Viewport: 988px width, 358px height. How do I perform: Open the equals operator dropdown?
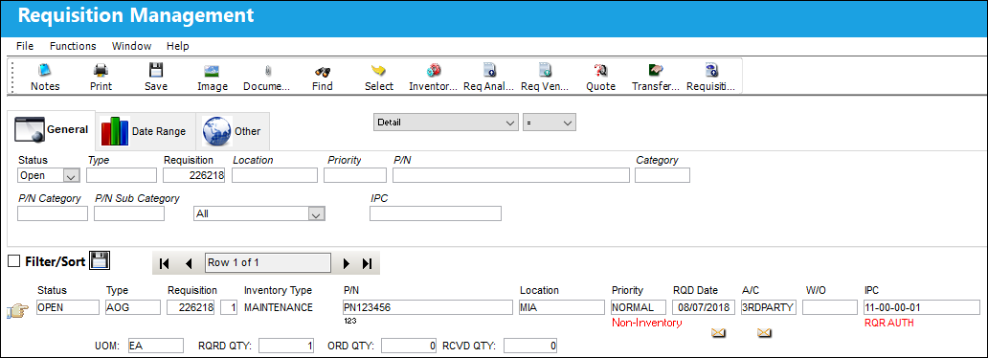[550, 123]
